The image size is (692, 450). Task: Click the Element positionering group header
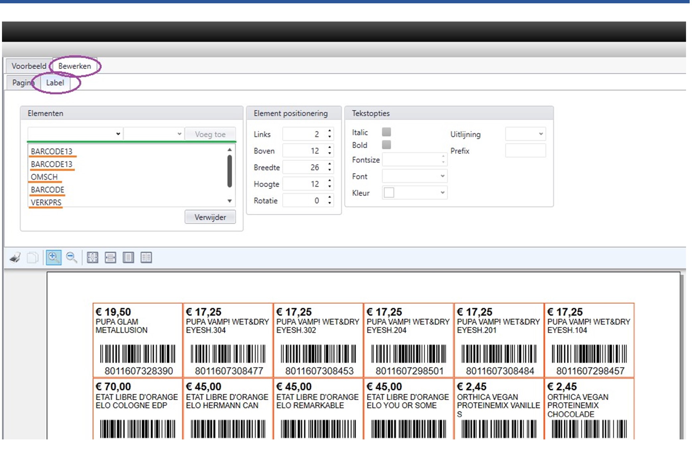pos(294,113)
